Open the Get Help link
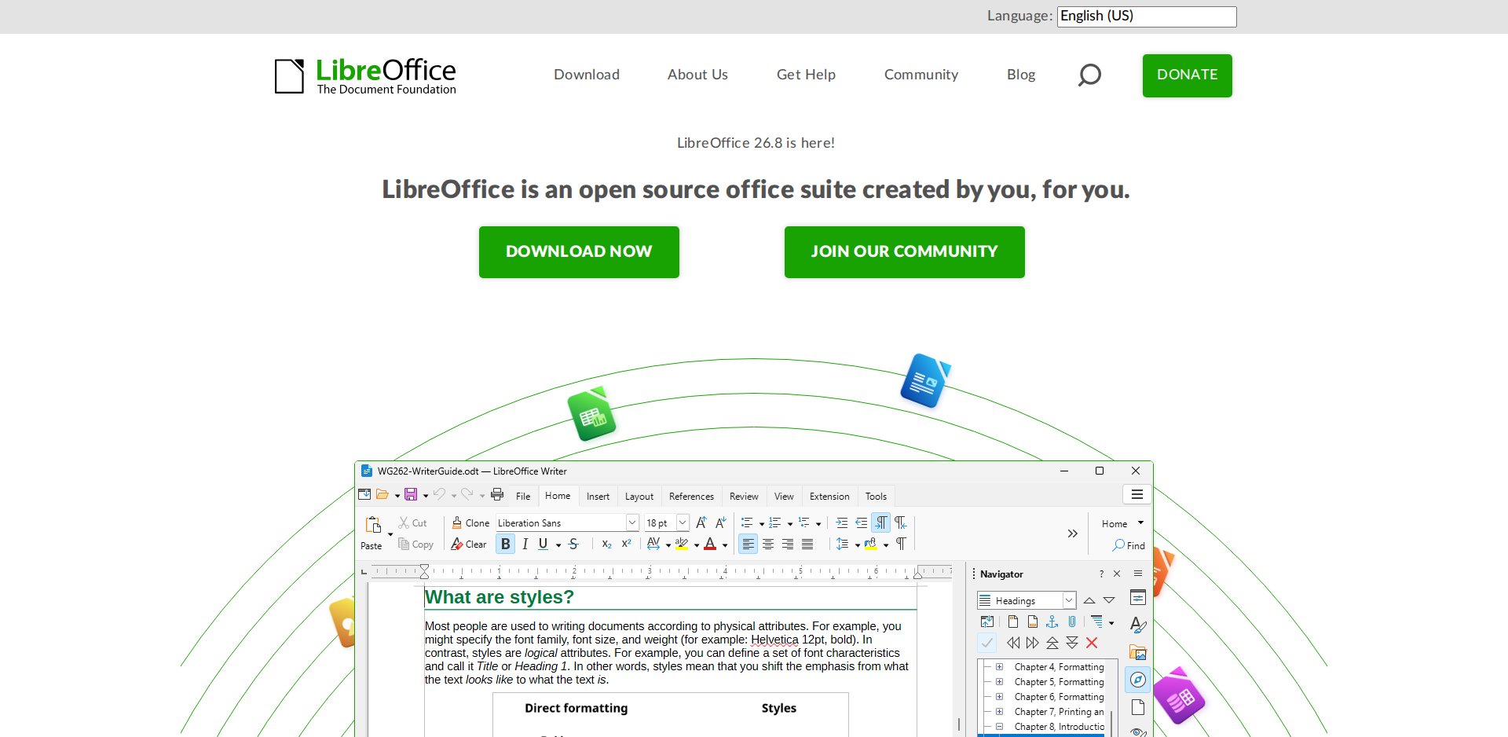This screenshot has height=737, width=1508. [806, 75]
